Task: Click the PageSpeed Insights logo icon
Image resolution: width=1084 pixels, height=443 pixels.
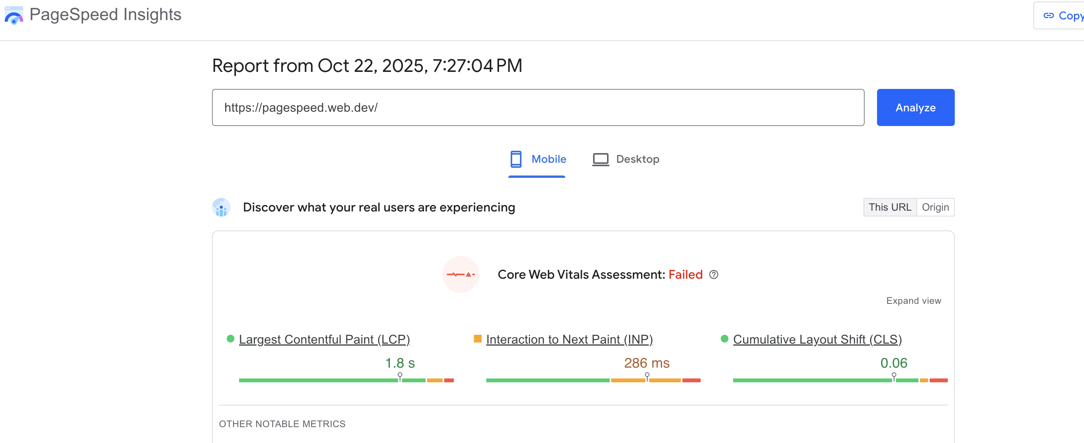Action: click(x=14, y=15)
